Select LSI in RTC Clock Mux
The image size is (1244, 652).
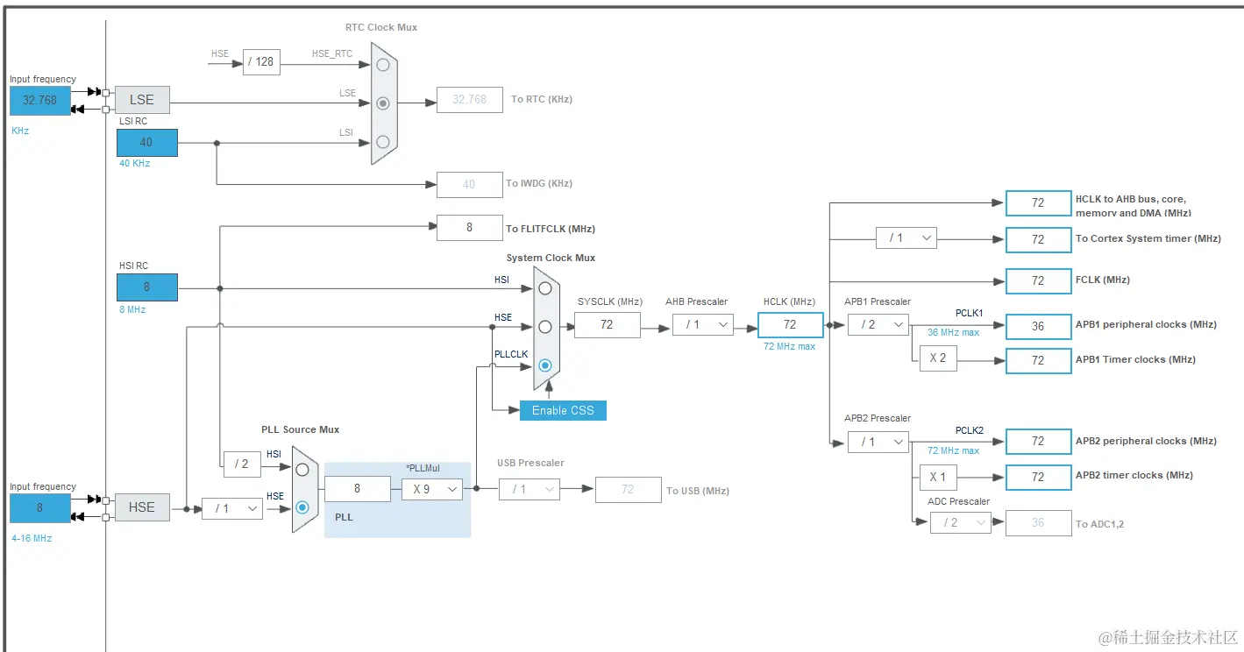coord(382,141)
